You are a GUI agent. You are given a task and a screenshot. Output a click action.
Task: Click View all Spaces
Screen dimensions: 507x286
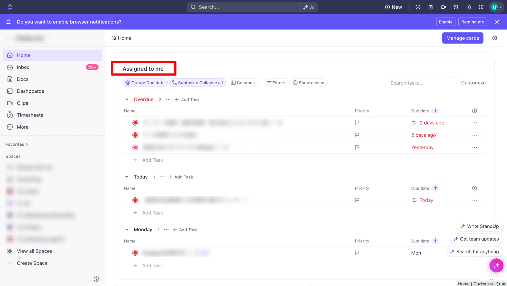tap(34, 251)
